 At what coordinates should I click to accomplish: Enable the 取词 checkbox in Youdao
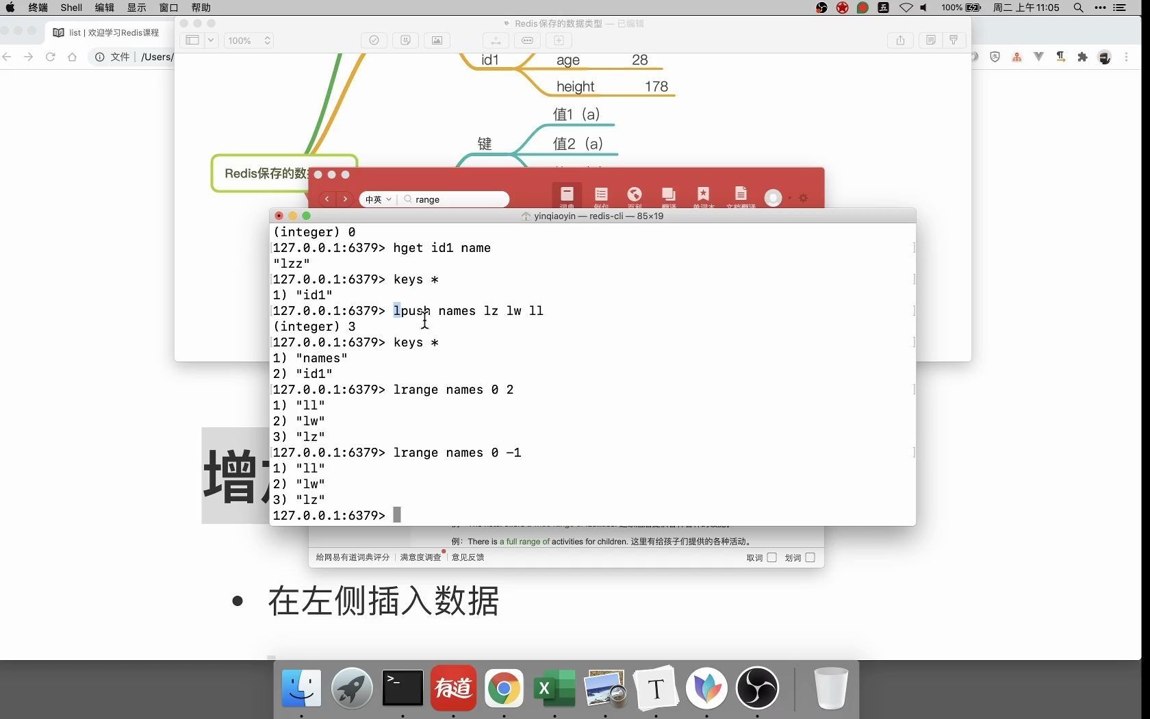771,557
